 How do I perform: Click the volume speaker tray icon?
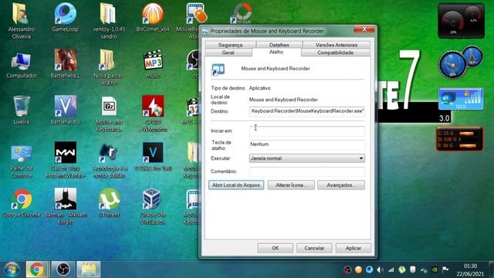[380, 270]
